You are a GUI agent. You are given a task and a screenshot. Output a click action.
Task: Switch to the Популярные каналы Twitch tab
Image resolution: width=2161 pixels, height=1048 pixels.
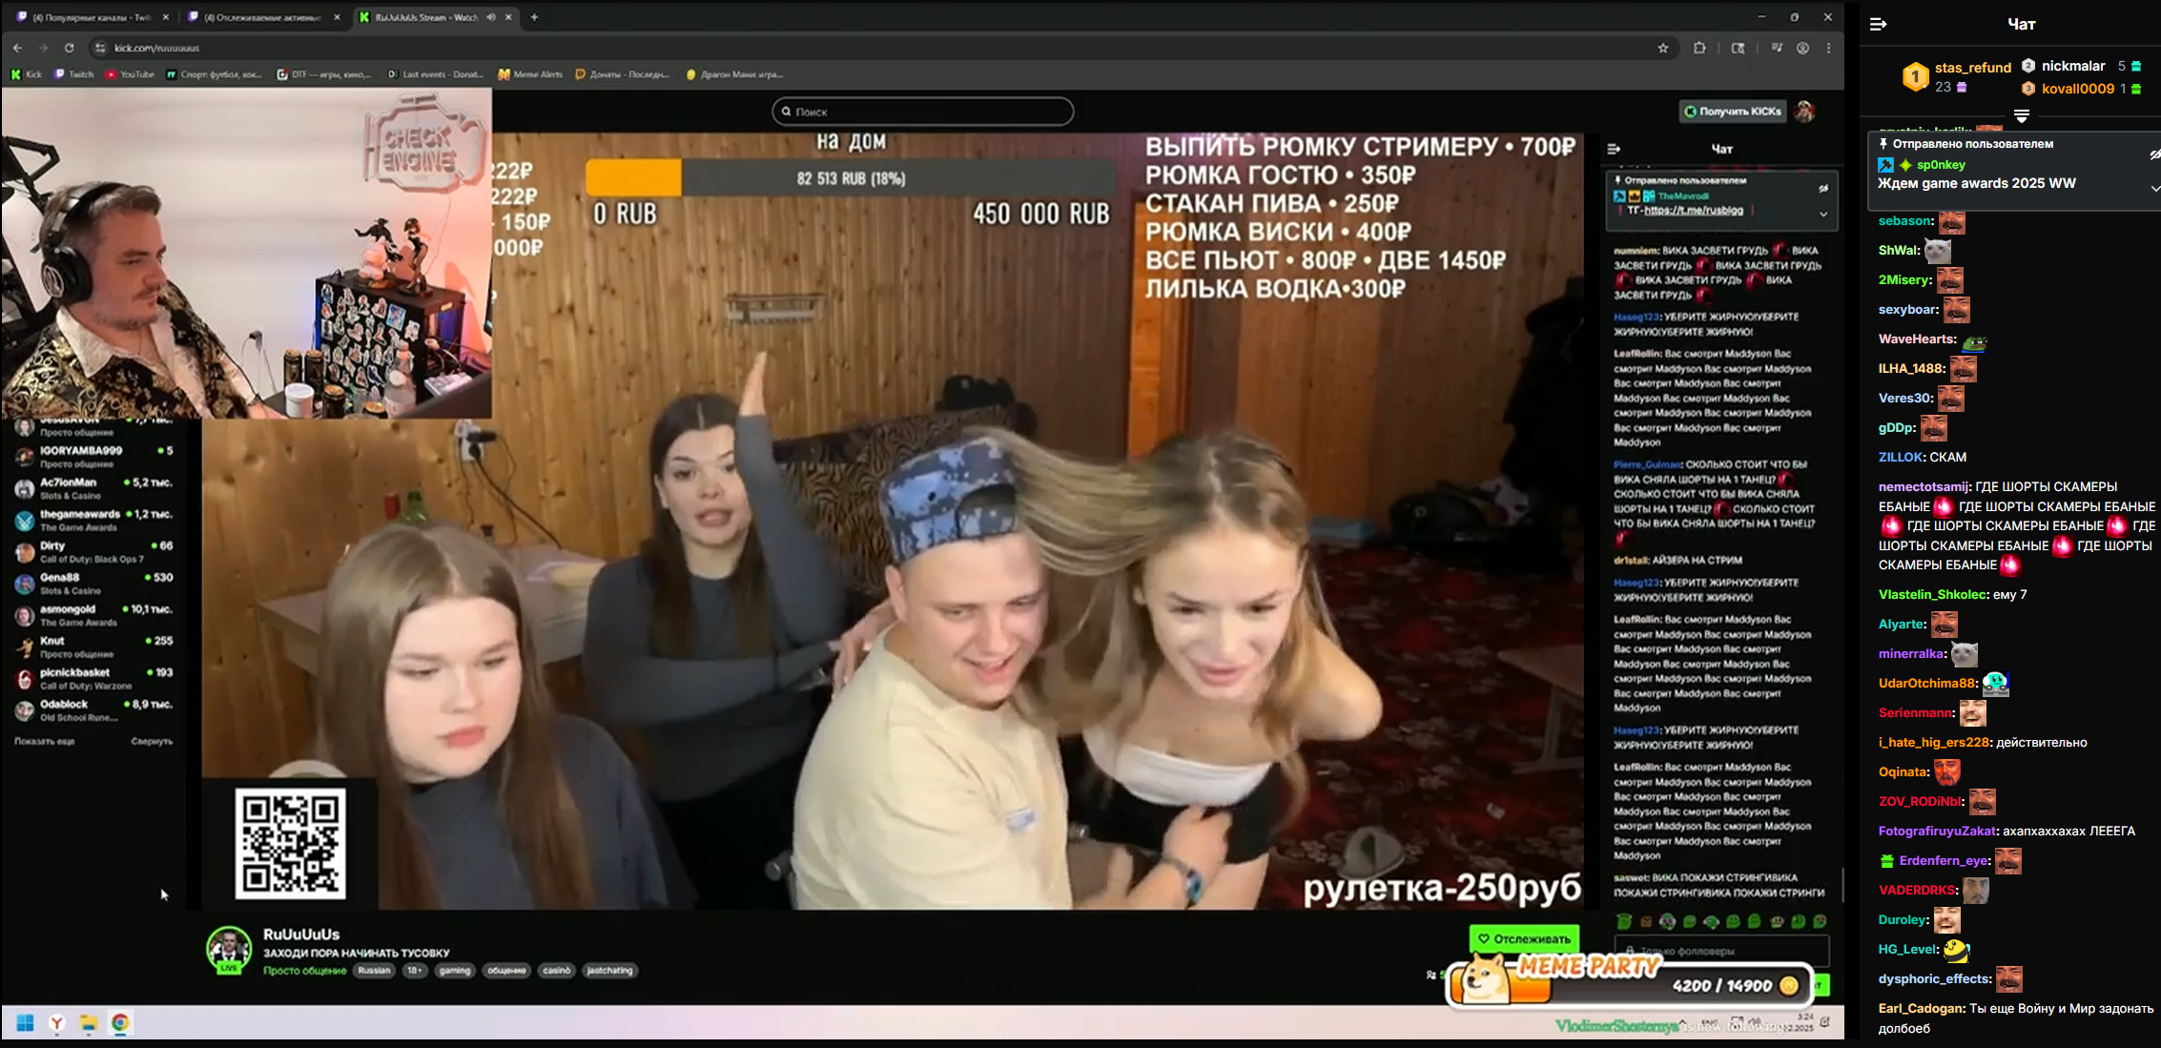pyautogui.click(x=86, y=17)
